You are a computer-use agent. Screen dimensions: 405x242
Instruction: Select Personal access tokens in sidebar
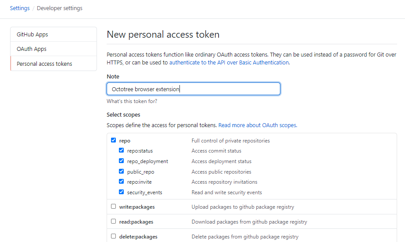point(54,64)
